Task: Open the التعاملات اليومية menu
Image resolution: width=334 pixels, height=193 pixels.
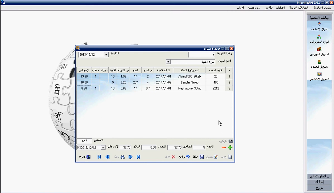Action: point(299,8)
